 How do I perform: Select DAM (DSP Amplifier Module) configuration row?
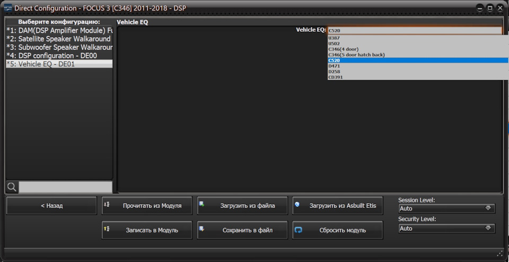59,31
